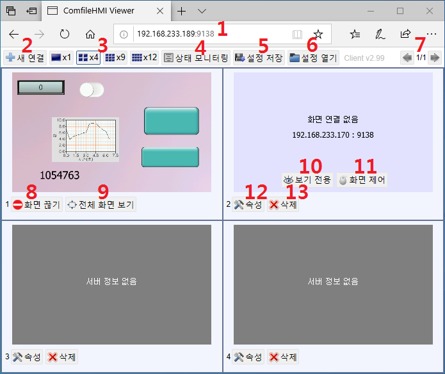
Task: Go to previous page with left arrow
Action: point(407,58)
